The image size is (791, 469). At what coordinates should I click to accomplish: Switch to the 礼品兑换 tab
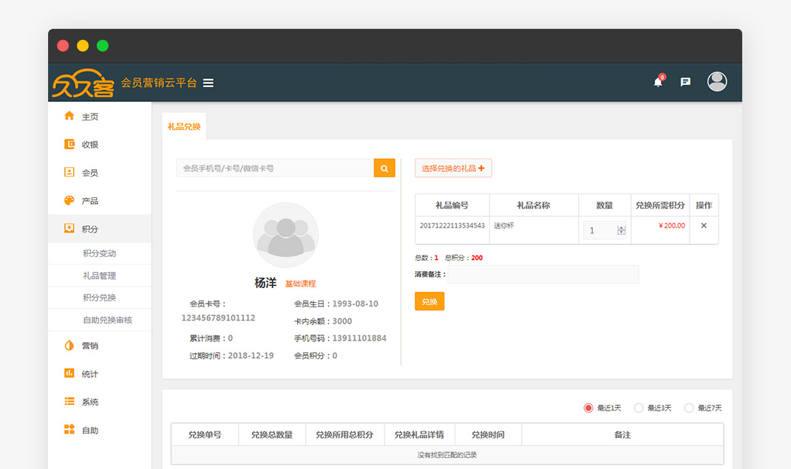(184, 126)
